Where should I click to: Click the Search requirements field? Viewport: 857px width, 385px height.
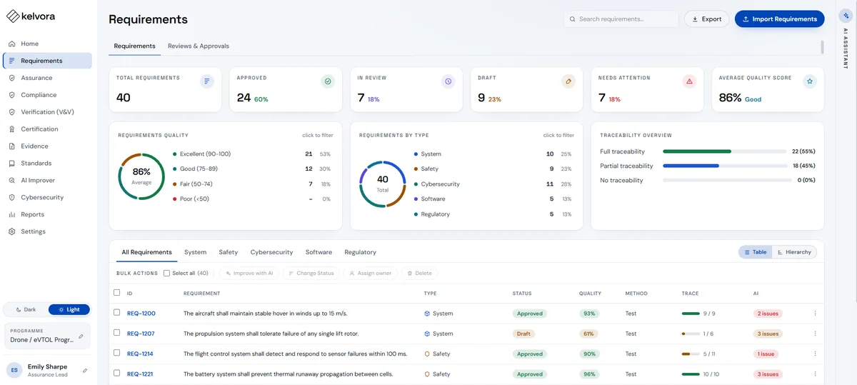pos(621,19)
